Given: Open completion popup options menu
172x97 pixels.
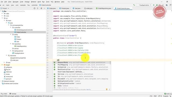Looking at the screenshot, I should 109,89.
